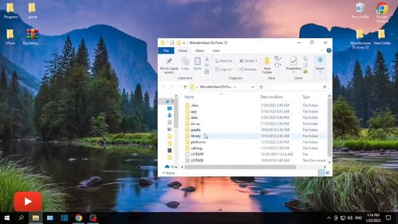Viewport: 398px width, 224px height.
Task: Sort by Type column header
Action: point(306,97)
